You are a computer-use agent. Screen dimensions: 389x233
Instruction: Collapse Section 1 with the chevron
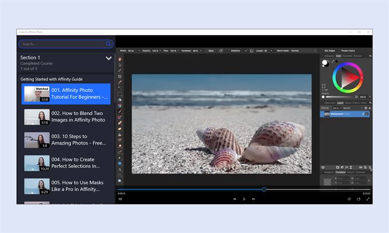pyautogui.click(x=108, y=58)
